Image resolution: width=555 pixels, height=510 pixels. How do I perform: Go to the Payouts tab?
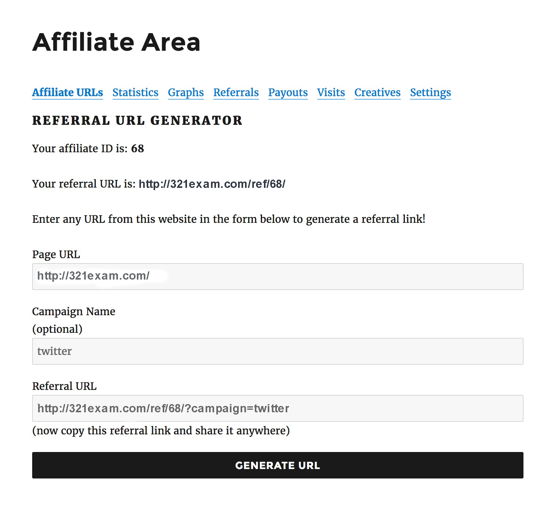coord(288,92)
